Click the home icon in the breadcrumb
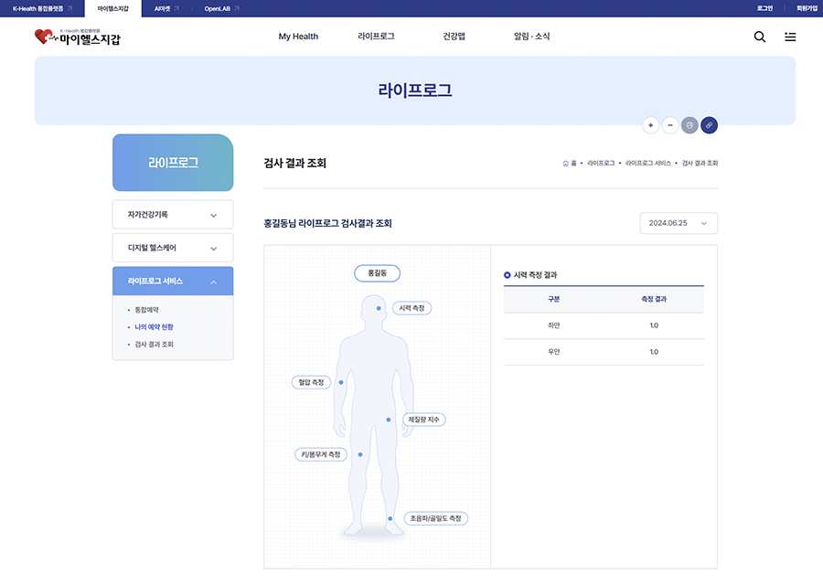The width and height of the screenshot is (823, 585). pos(564,162)
